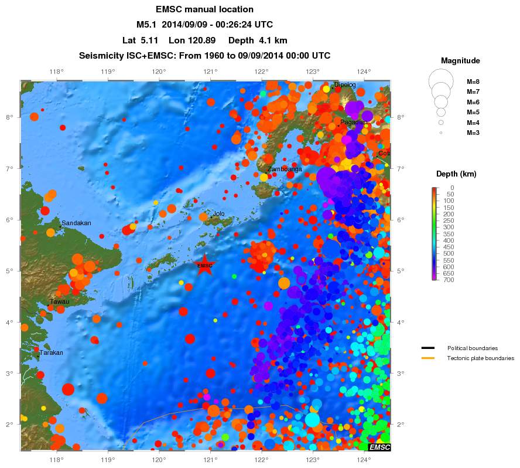Click the Jolo city label
The width and height of the screenshot is (520, 468).
tap(218, 213)
